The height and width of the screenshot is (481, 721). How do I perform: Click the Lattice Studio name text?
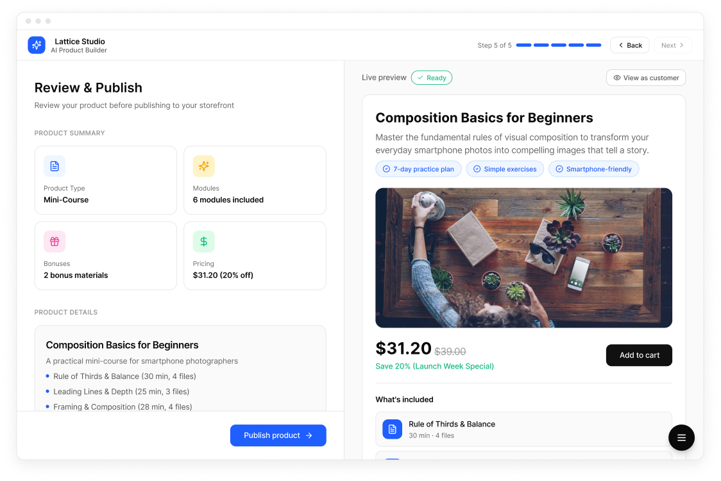[80, 42]
